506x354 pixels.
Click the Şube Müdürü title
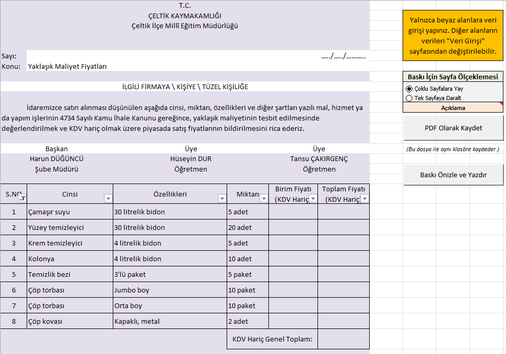(56, 169)
